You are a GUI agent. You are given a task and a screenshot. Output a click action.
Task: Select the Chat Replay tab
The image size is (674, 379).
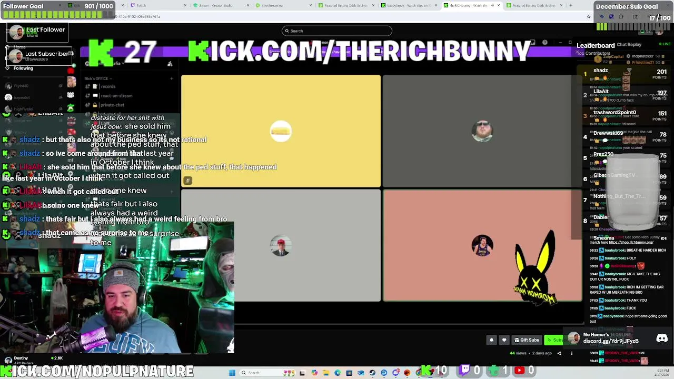[x=629, y=45]
